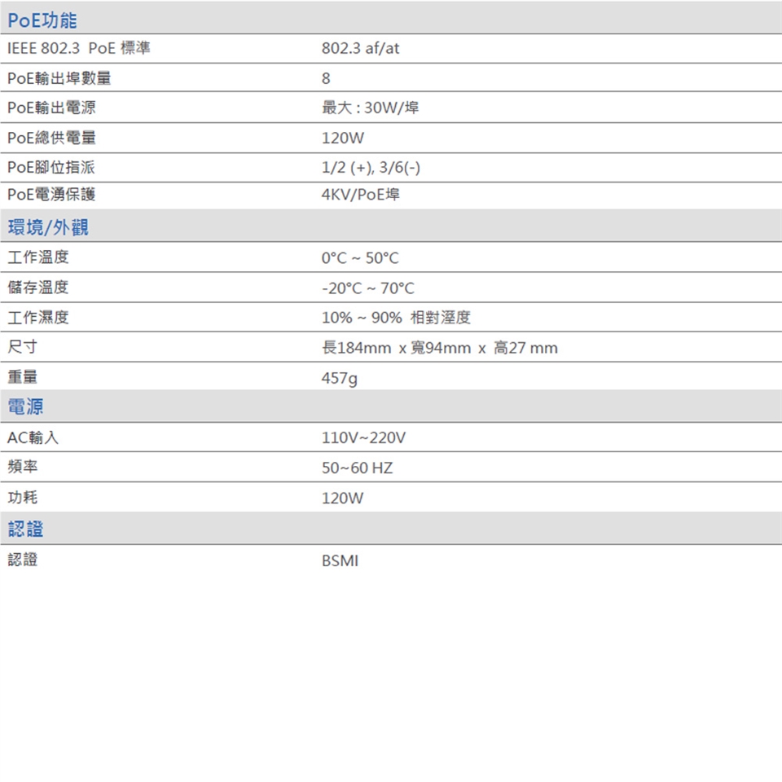Click the 電源 section header

point(25,406)
